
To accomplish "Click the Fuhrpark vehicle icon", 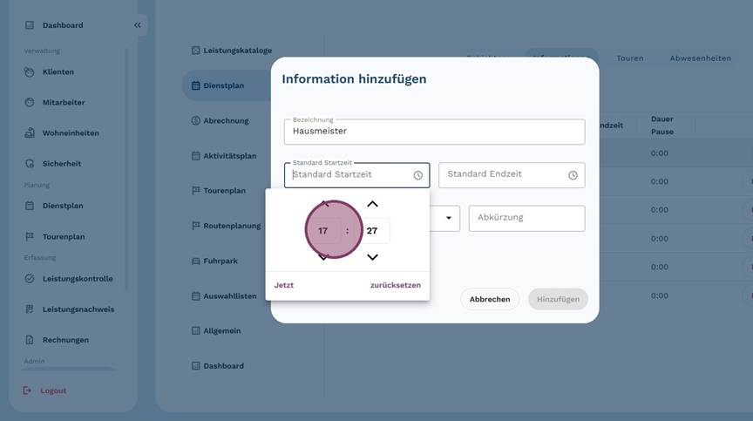I will (195, 261).
